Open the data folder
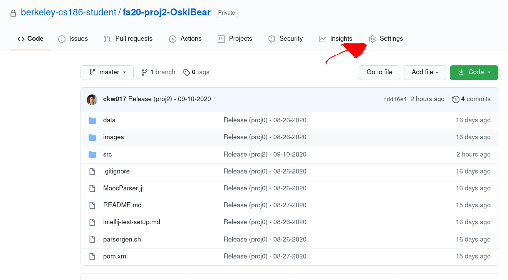 click(109, 120)
